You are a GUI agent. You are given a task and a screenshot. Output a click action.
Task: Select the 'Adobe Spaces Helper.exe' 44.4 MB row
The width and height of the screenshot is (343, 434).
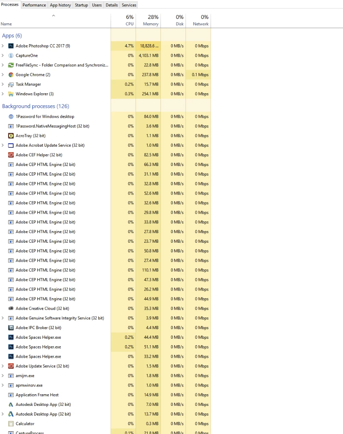[x=105, y=337]
